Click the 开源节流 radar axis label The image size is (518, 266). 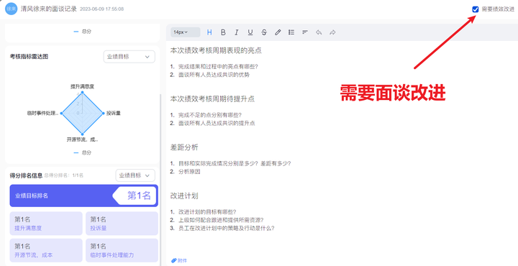point(82,139)
